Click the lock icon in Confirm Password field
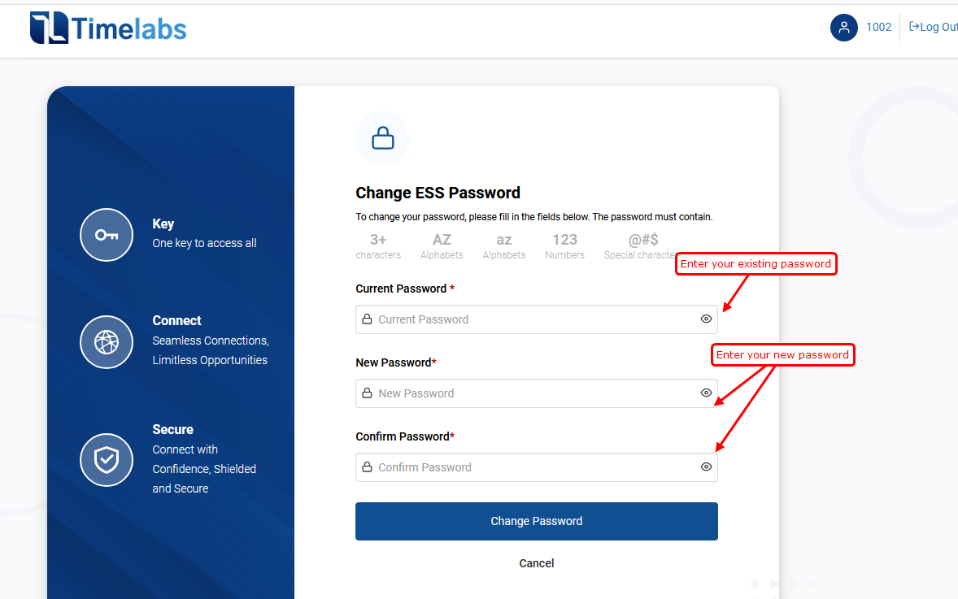The height and width of the screenshot is (599, 958). click(x=368, y=467)
